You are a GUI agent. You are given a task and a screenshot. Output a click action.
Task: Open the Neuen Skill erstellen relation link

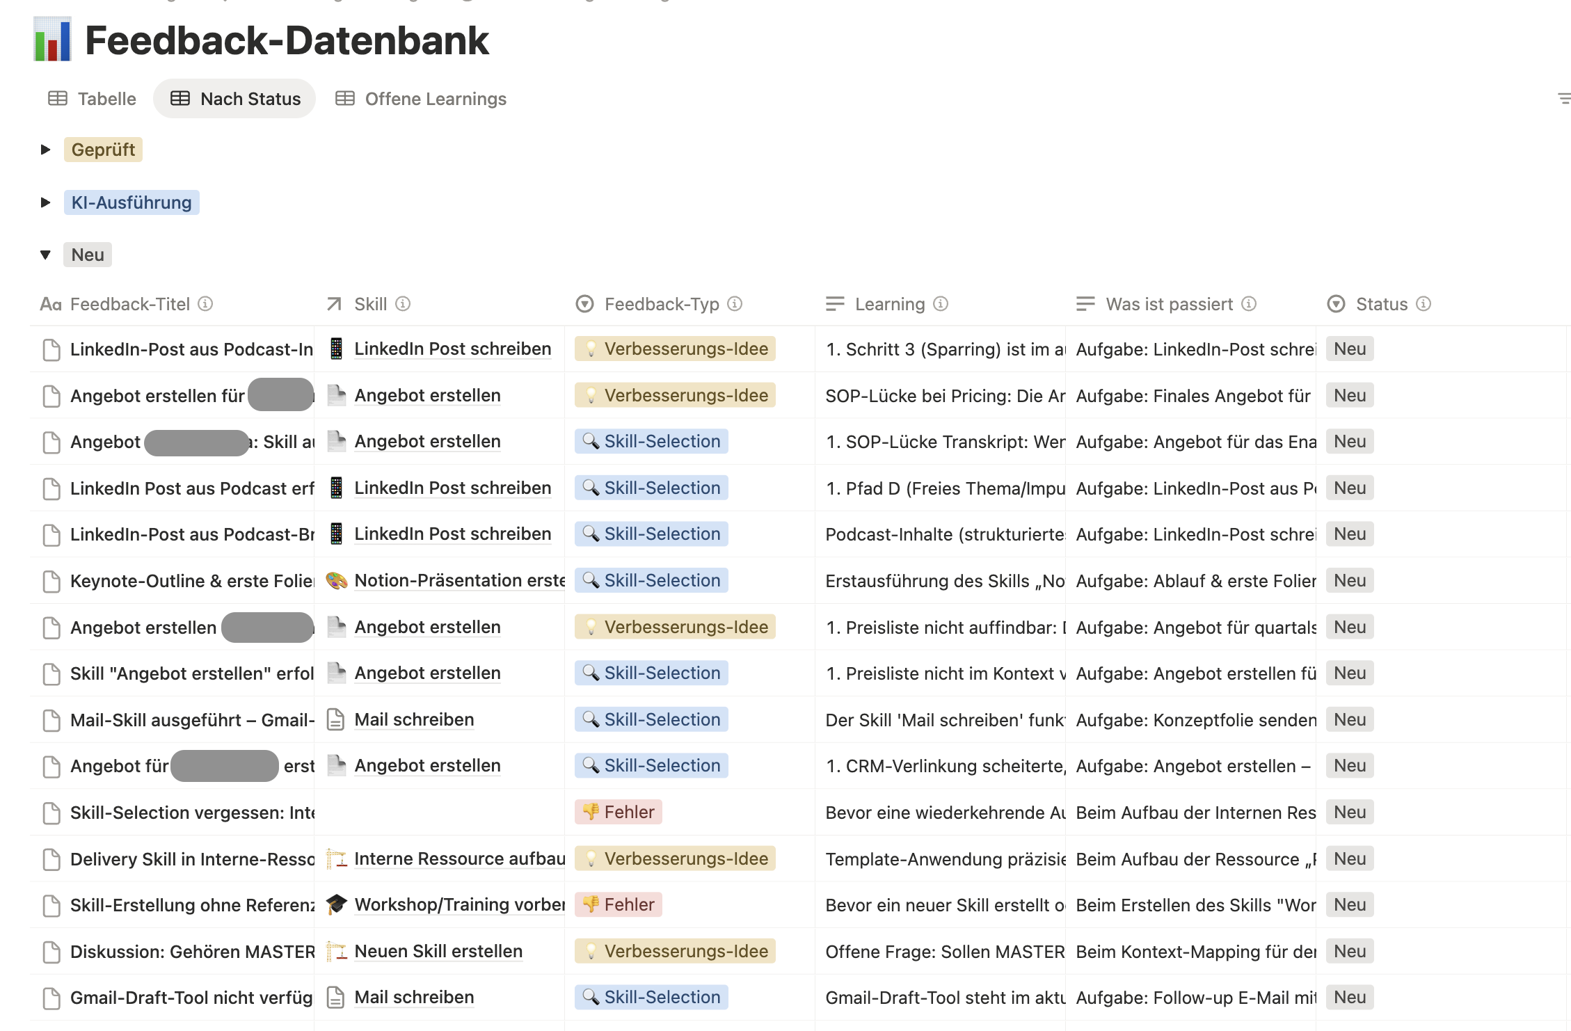click(x=438, y=951)
